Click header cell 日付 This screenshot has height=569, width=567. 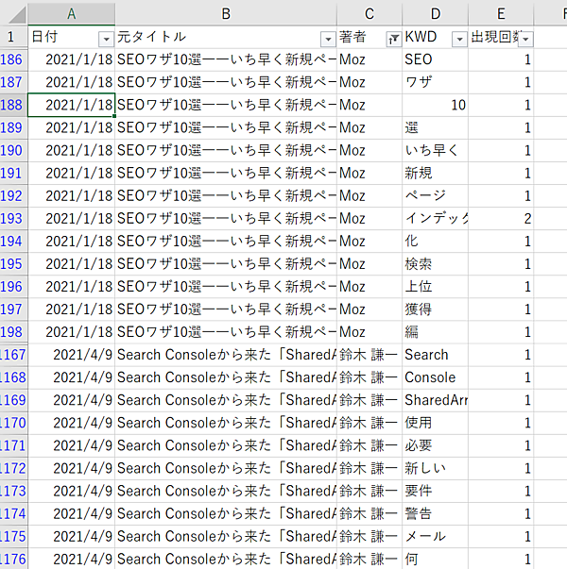[x=72, y=37]
